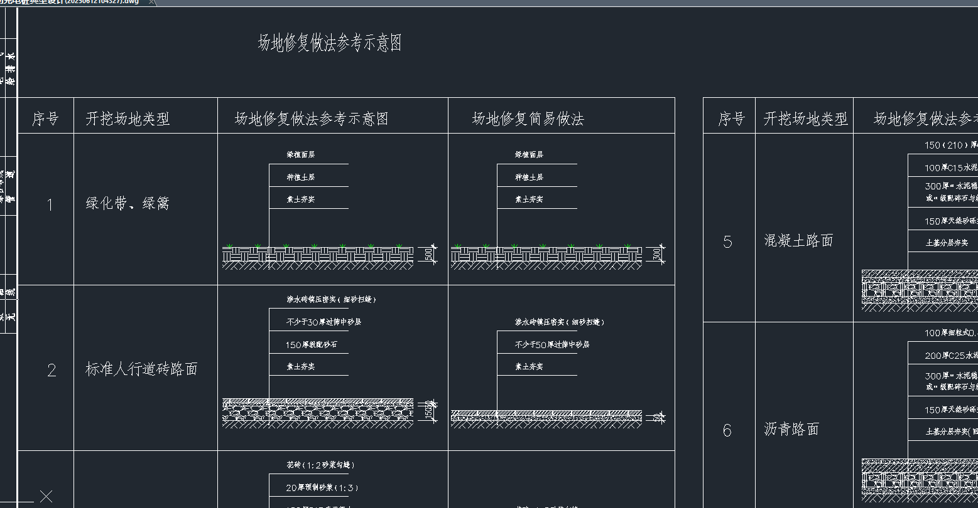Select the 标准人行道砖路面 text
The width and height of the screenshot is (978, 508).
141,369
